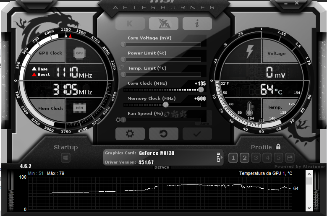Load profile slot 2

pyautogui.click(x=245, y=158)
